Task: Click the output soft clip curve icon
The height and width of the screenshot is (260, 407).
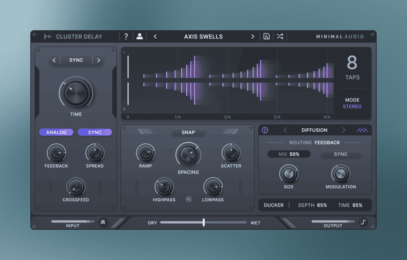Action: tap(363, 222)
